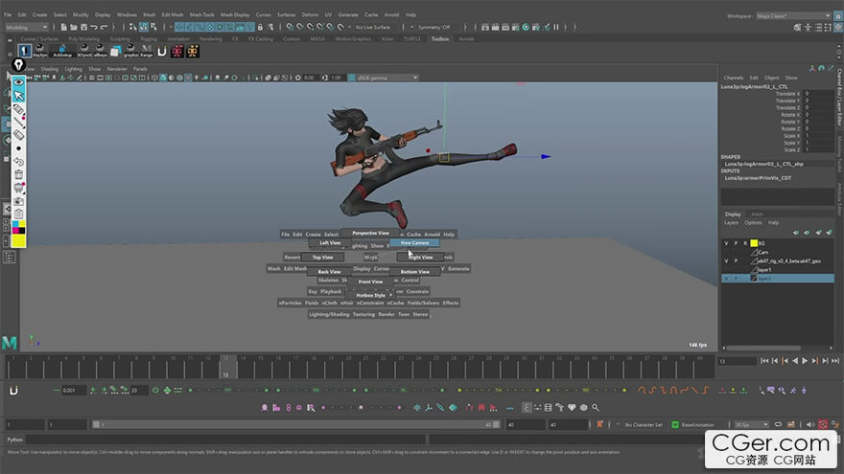Toggle the red Auto Key button
The image size is (844, 474).
(x=823, y=424)
